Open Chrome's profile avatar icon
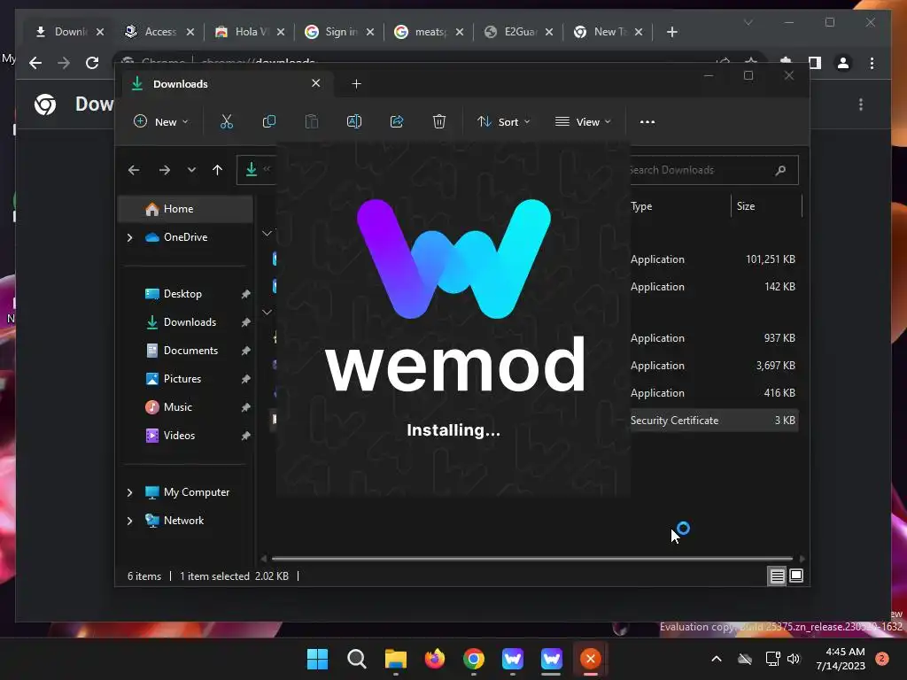This screenshot has width=907, height=680. pyautogui.click(x=843, y=63)
